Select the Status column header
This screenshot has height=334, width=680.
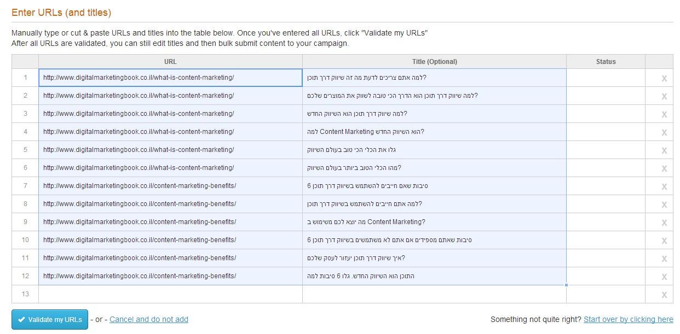[x=606, y=62]
